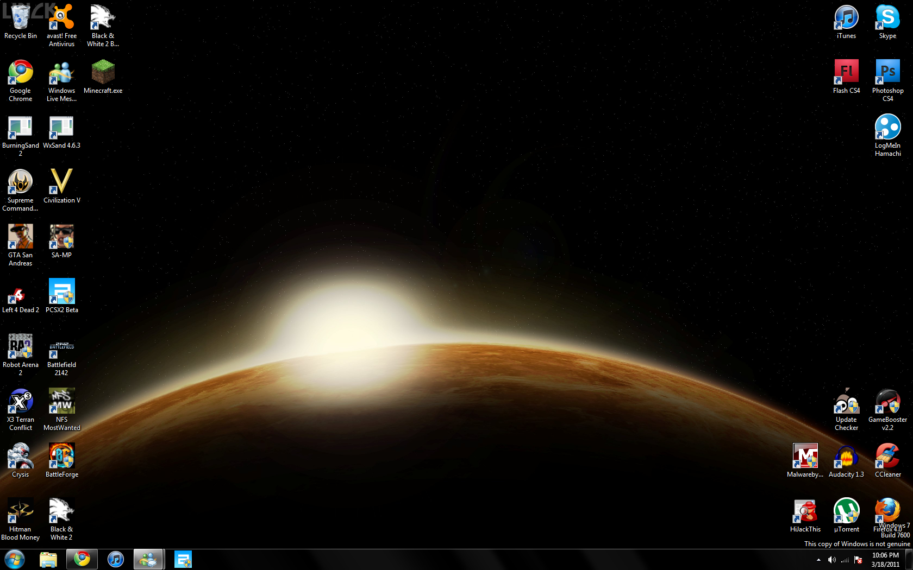The width and height of the screenshot is (913, 570).
Task: Select Civilization V shortcut
Action: pyautogui.click(x=62, y=186)
